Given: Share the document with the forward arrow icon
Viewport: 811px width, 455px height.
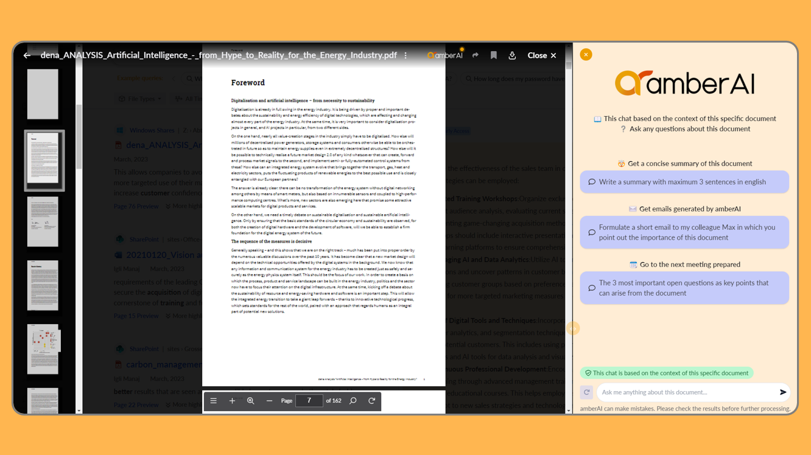Looking at the screenshot, I should click(x=476, y=55).
